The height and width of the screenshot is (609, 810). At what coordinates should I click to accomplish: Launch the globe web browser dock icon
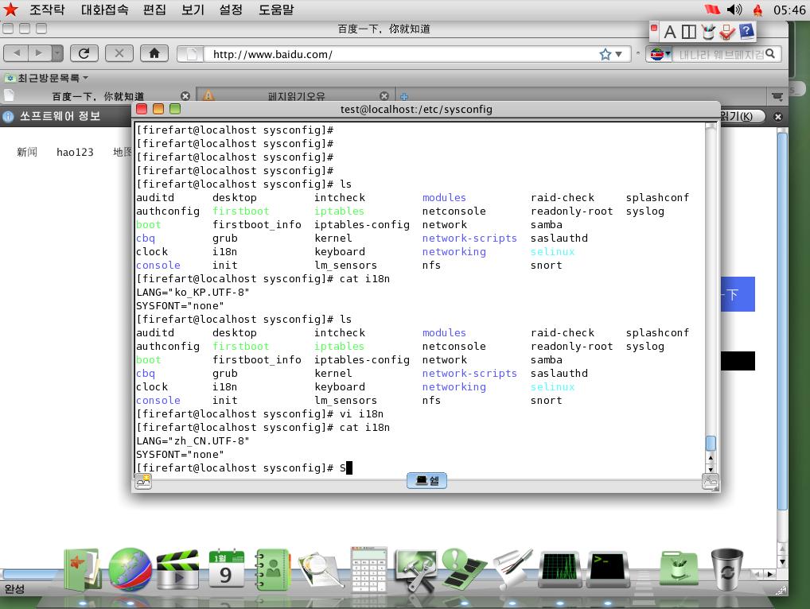(x=130, y=569)
